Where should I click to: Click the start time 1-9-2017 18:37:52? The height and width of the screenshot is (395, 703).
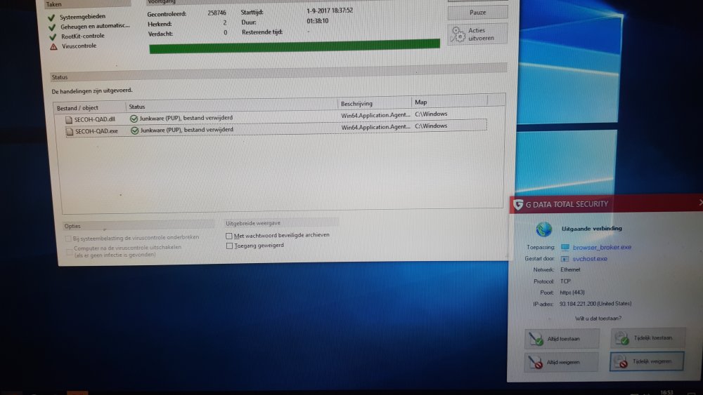[330, 11]
